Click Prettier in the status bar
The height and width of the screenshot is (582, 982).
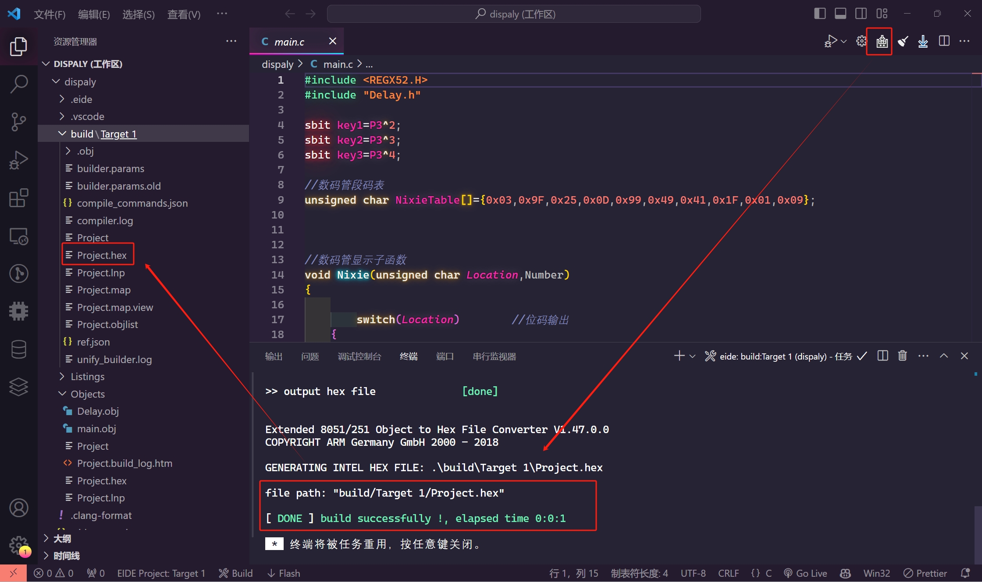[925, 573]
